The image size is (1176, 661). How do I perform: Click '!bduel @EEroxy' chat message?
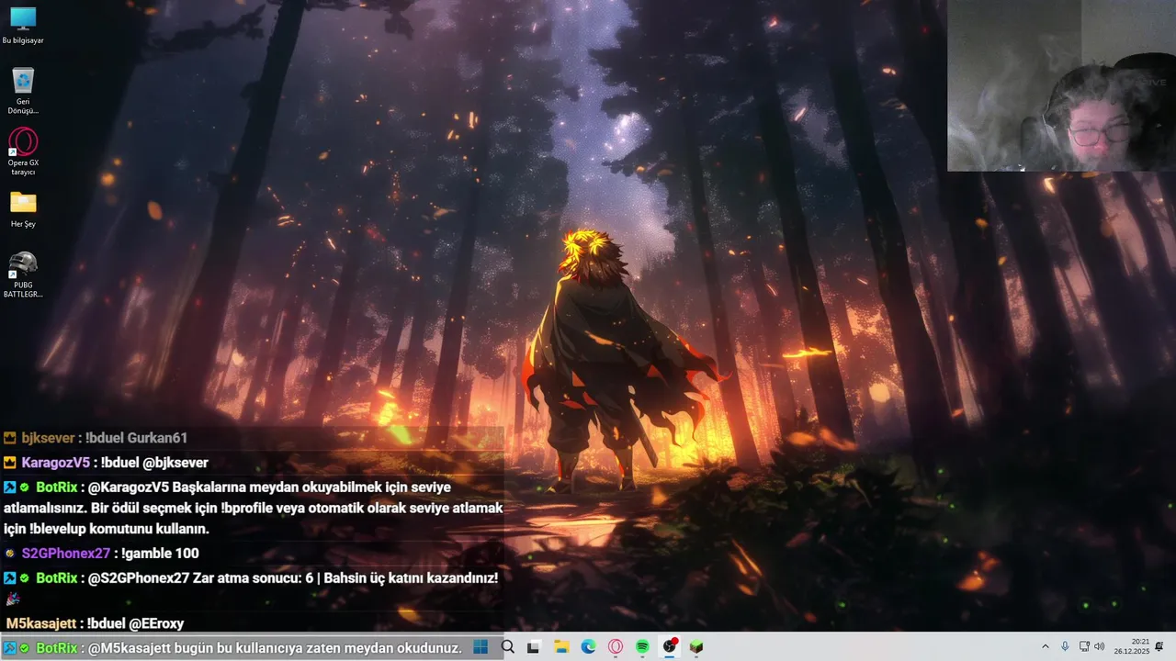point(136,623)
